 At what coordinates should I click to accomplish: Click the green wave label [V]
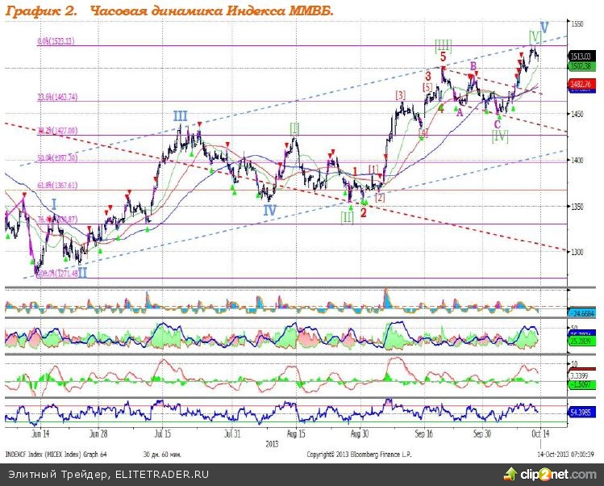[x=535, y=37]
